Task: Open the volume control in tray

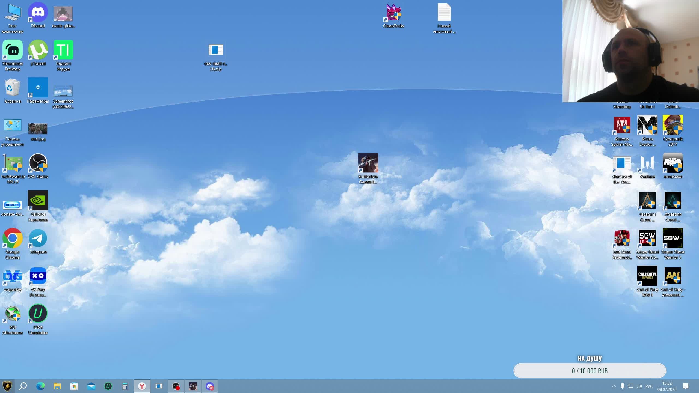Action: pos(639,386)
